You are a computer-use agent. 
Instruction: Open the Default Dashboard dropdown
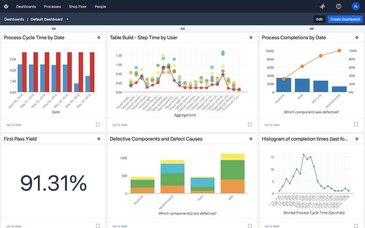coord(68,19)
